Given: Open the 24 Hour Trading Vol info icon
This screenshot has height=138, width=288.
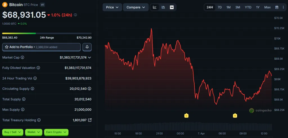Looking at the screenshot, I should (35, 78).
